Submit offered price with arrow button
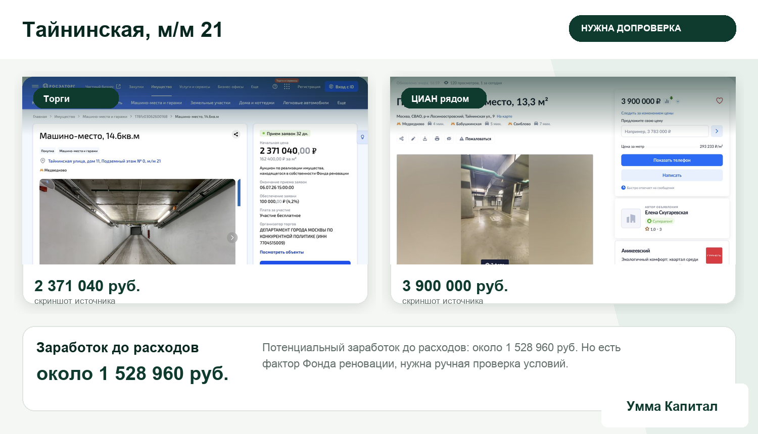Viewport: 758px width, 434px height. tap(717, 131)
